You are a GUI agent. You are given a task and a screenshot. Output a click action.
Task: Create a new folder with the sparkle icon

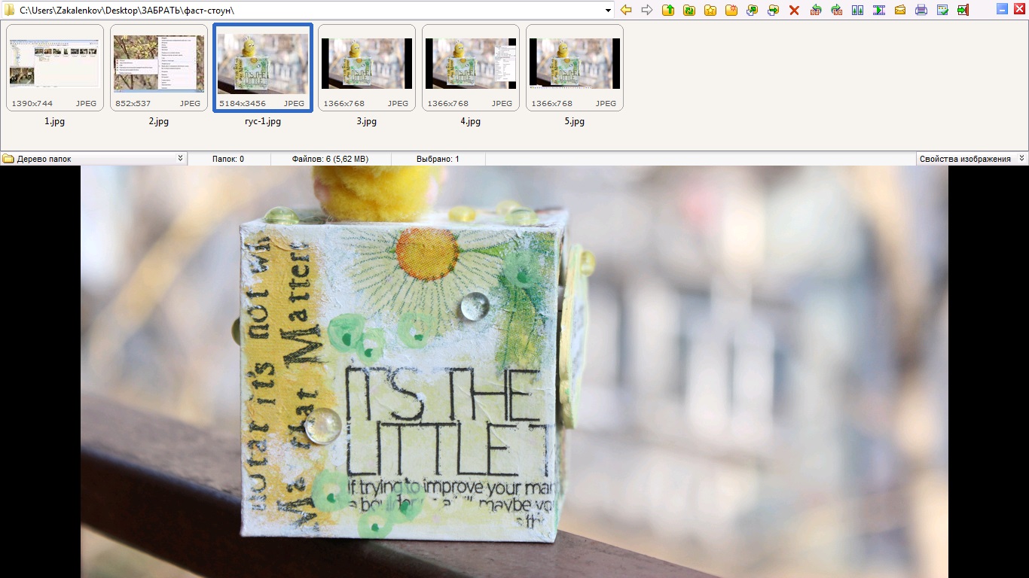[731, 10]
